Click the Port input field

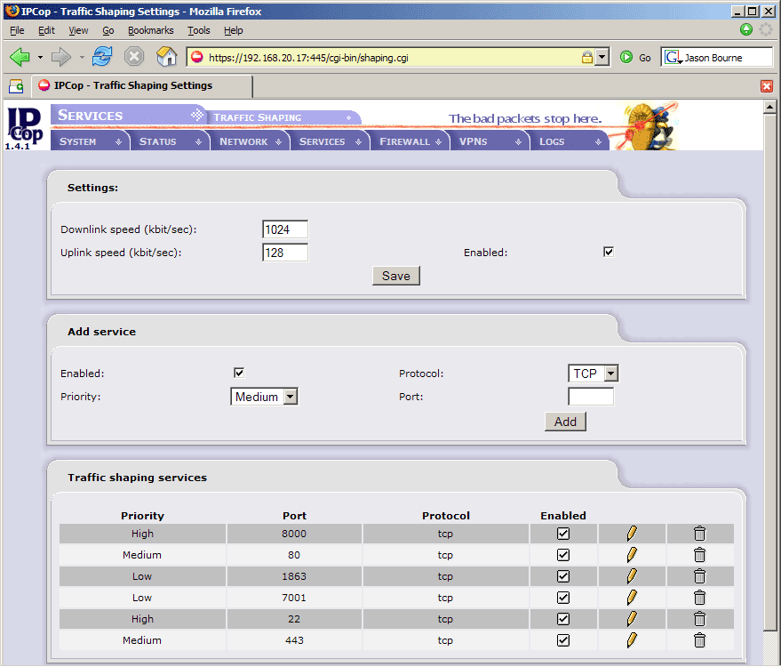590,397
